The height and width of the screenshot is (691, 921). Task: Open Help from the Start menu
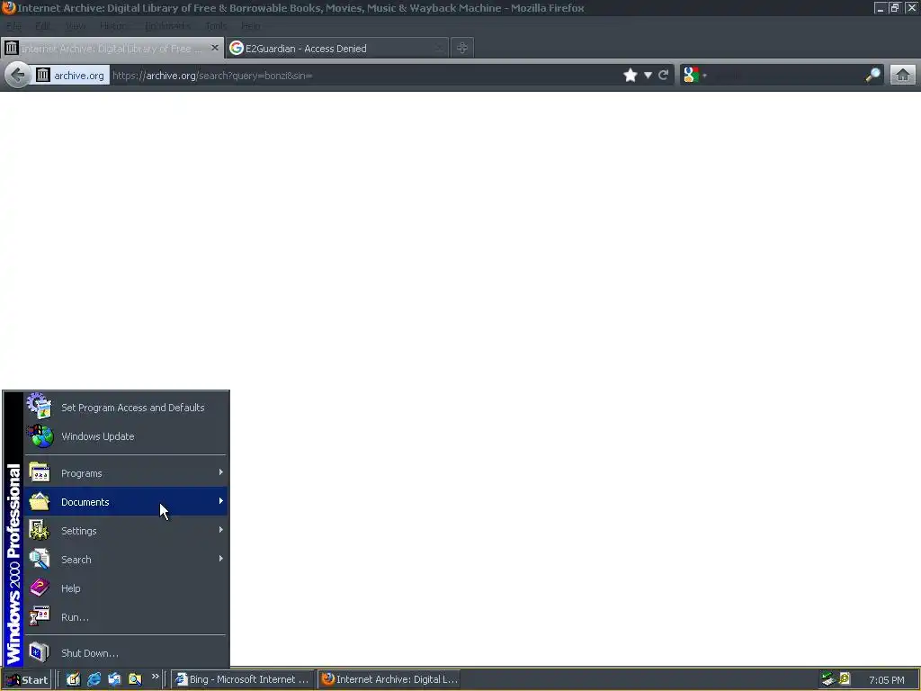126,588
